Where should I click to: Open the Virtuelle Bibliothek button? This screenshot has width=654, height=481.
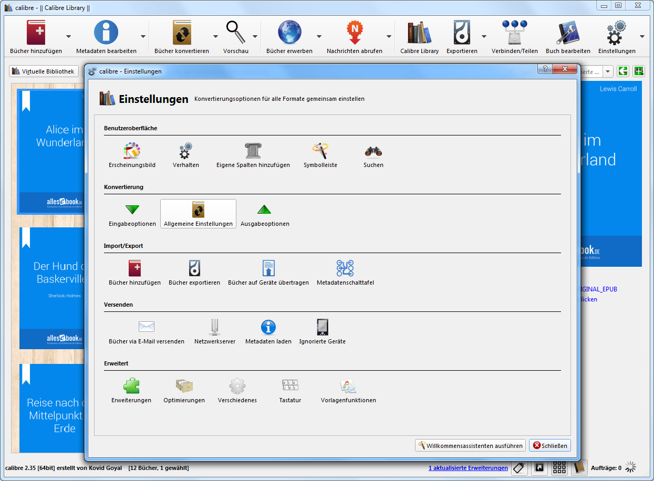44,71
